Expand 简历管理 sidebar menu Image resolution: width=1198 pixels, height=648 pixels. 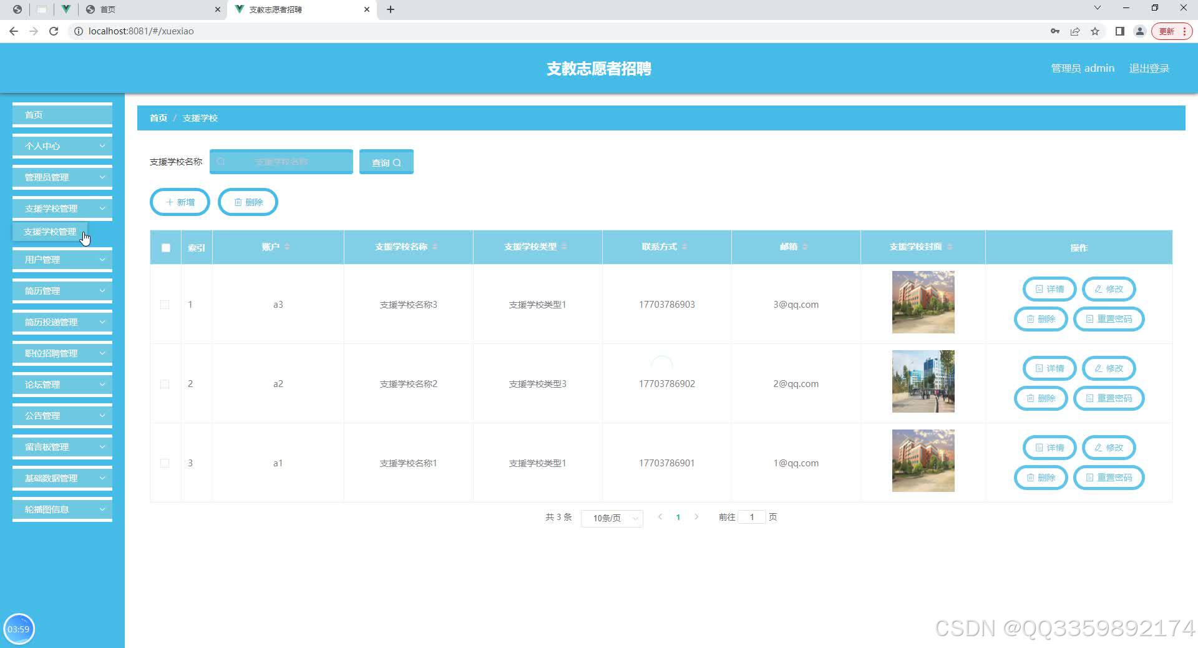coord(62,291)
